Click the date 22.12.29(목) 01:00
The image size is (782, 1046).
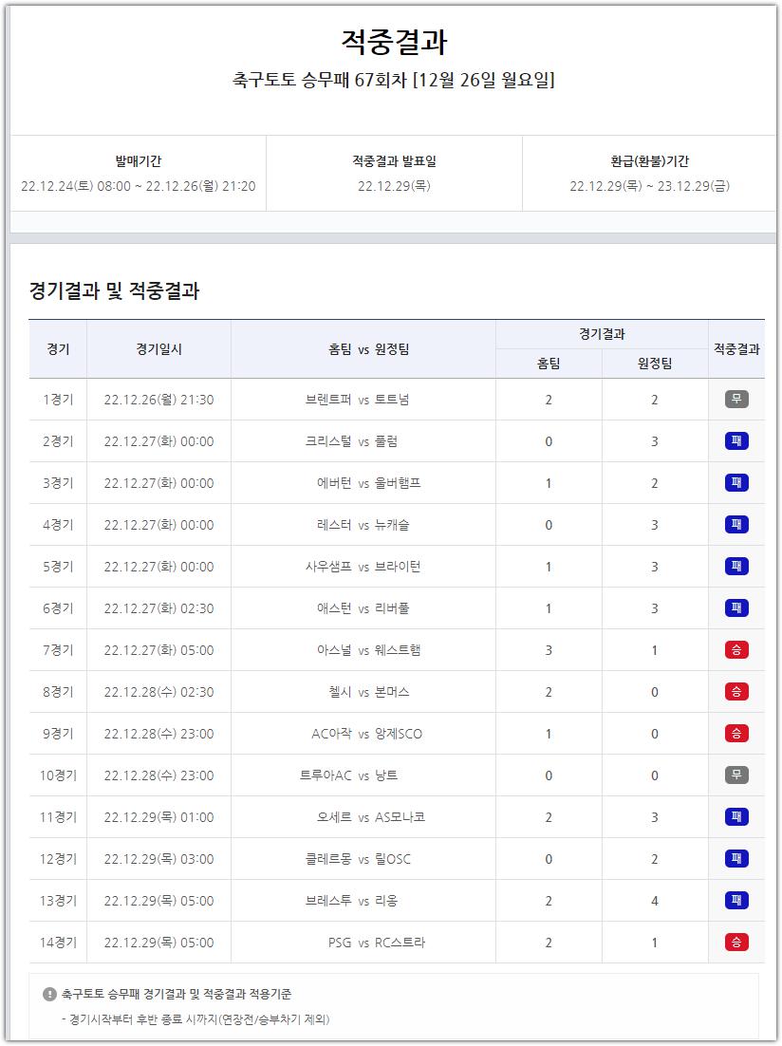pyautogui.click(x=158, y=817)
